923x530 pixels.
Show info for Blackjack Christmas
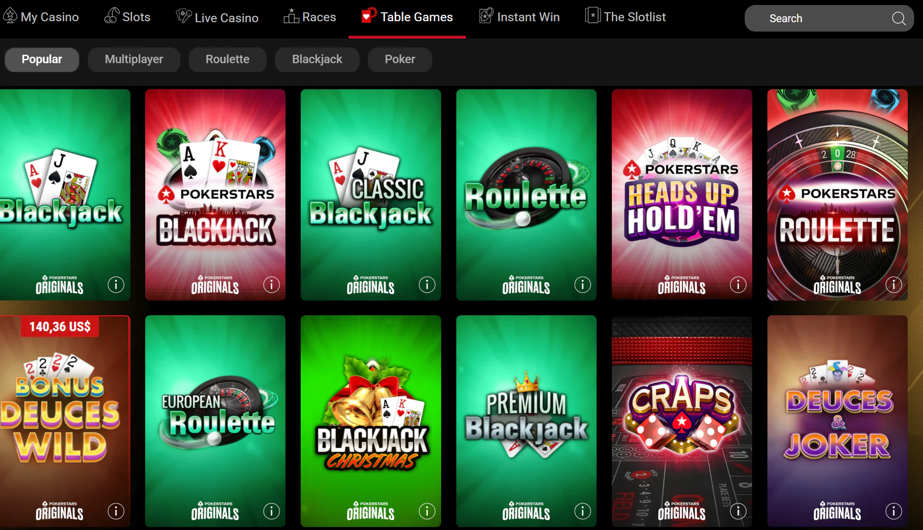[427, 511]
